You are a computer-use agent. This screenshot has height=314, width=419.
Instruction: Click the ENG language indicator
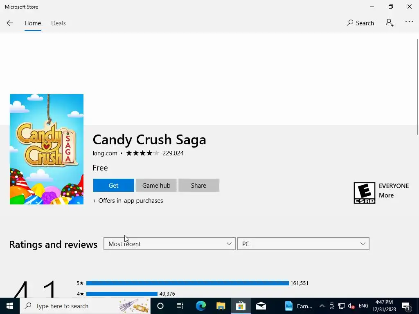tap(363, 306)
